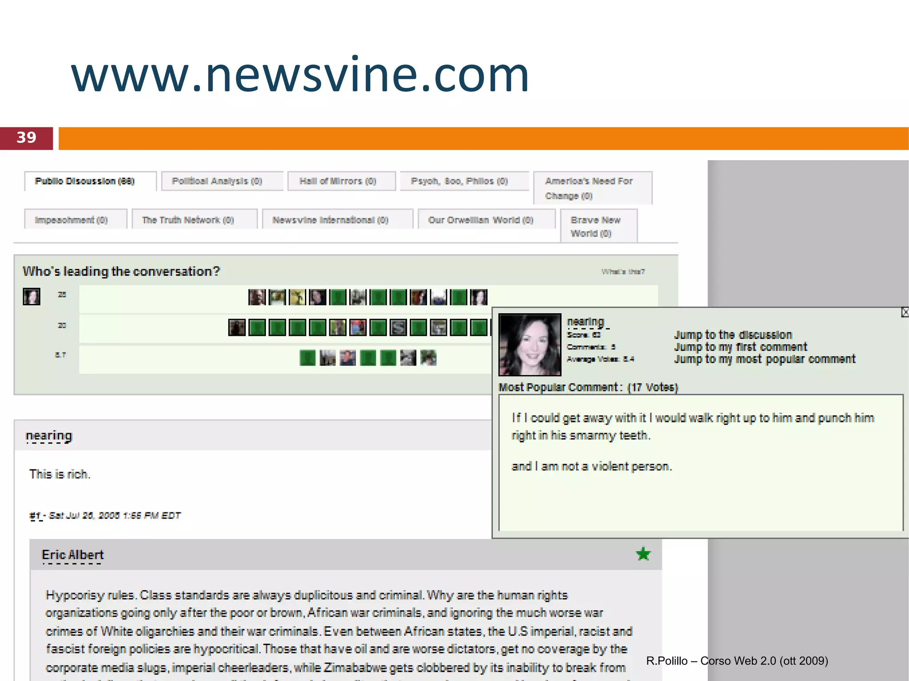Open Eric Albert's profile link
Screen dimensions: 909x681
click(72, 555)
